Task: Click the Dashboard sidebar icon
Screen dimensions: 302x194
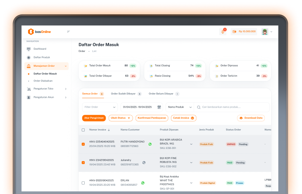Action: coord(28,49)
